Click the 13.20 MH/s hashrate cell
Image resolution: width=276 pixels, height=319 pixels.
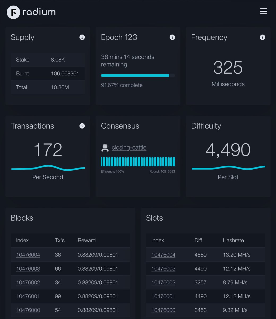(237, 255)
